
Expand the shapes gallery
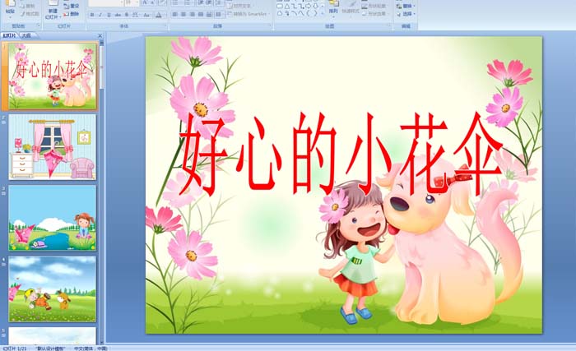tap(323, 14)
